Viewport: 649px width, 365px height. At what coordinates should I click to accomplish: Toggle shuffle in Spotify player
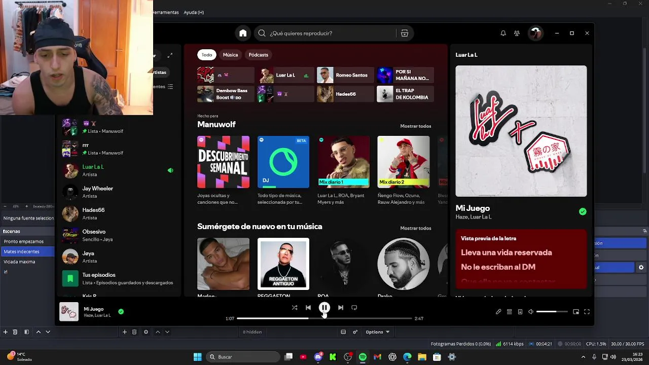pos(295,307)
